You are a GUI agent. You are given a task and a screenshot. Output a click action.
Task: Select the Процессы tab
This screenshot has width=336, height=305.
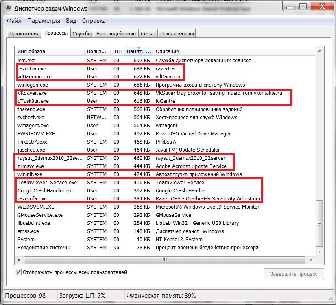coord(56,33)
